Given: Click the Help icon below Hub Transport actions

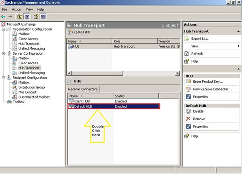Looking at the screenshot, I should coord(187,61).
